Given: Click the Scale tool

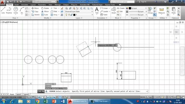Looking at the screenshot, I should 45,15.
